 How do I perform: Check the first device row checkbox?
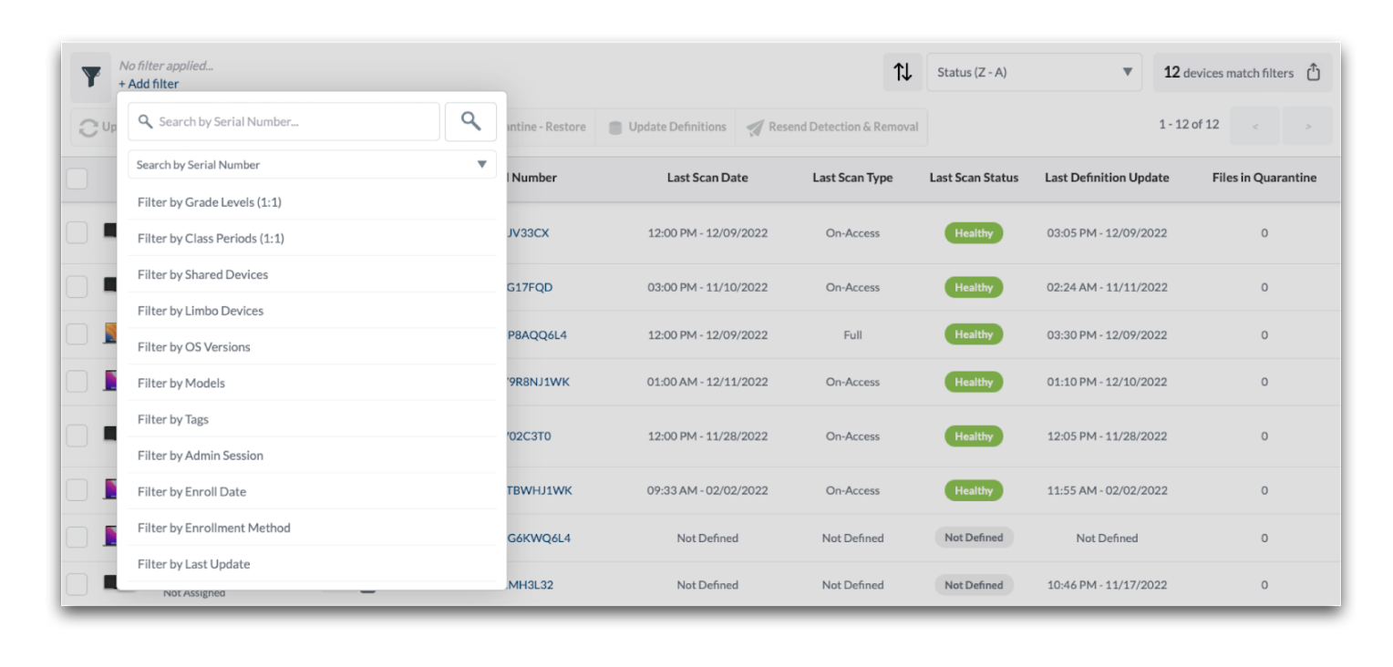(77, 233)
